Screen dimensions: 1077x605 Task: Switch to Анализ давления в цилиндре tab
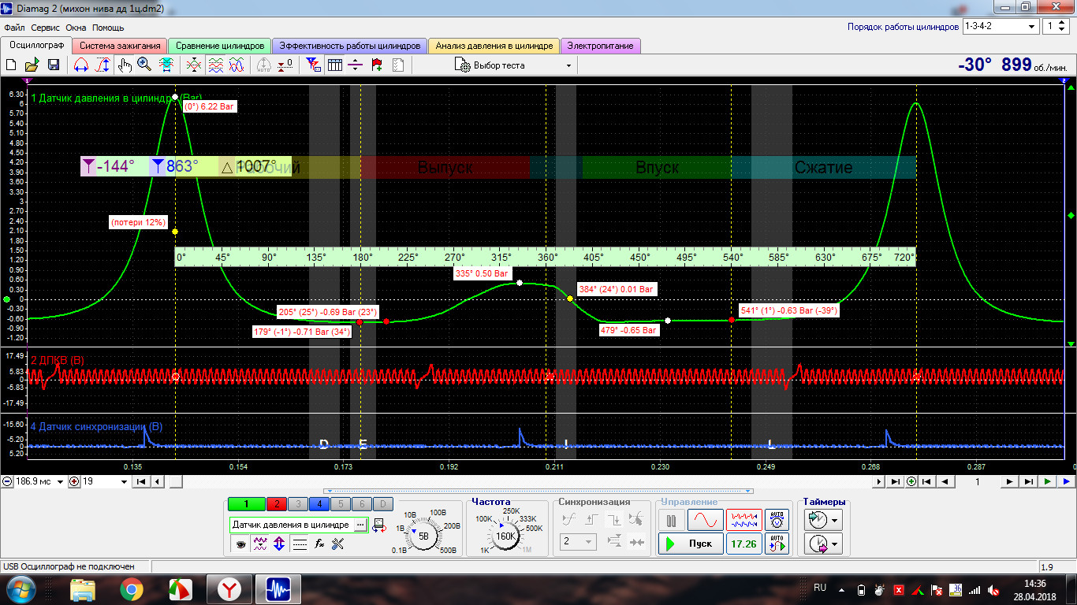pyautogui.click(x=494, y=46)
